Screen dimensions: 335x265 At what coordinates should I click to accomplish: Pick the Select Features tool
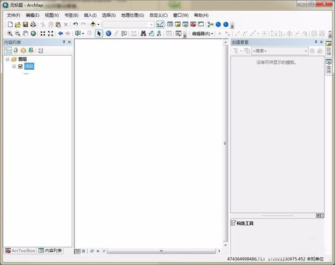pos(78,34)
